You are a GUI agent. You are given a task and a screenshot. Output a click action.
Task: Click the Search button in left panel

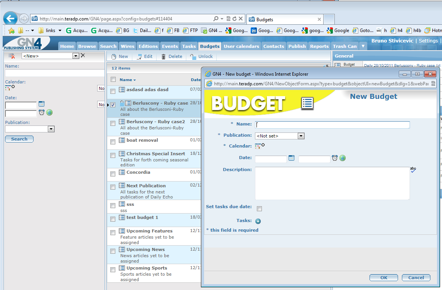(x=19, y=139)
